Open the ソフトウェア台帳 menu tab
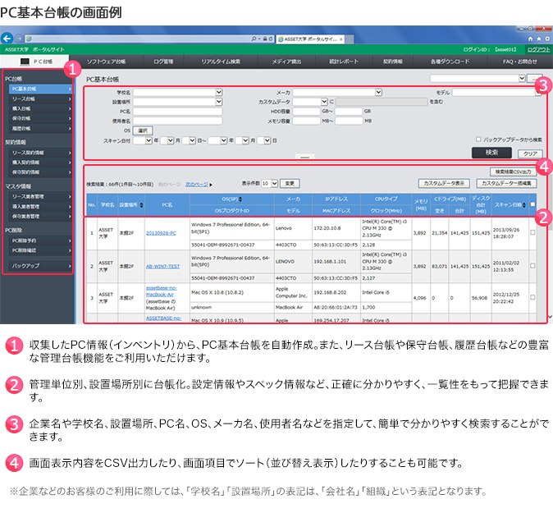The width and height of the screenshot is (553, 522). [106, 62]
